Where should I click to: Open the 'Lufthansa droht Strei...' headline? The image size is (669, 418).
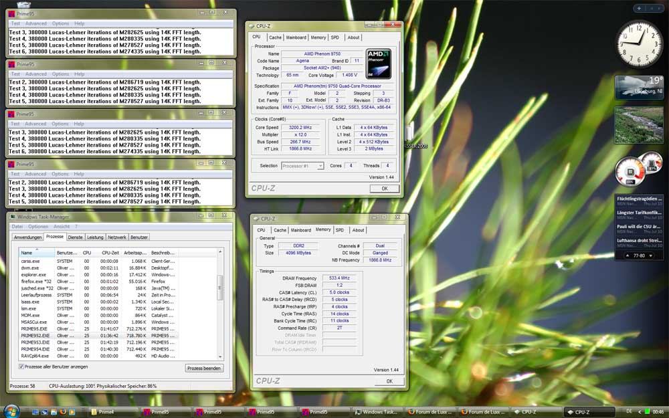639,241
